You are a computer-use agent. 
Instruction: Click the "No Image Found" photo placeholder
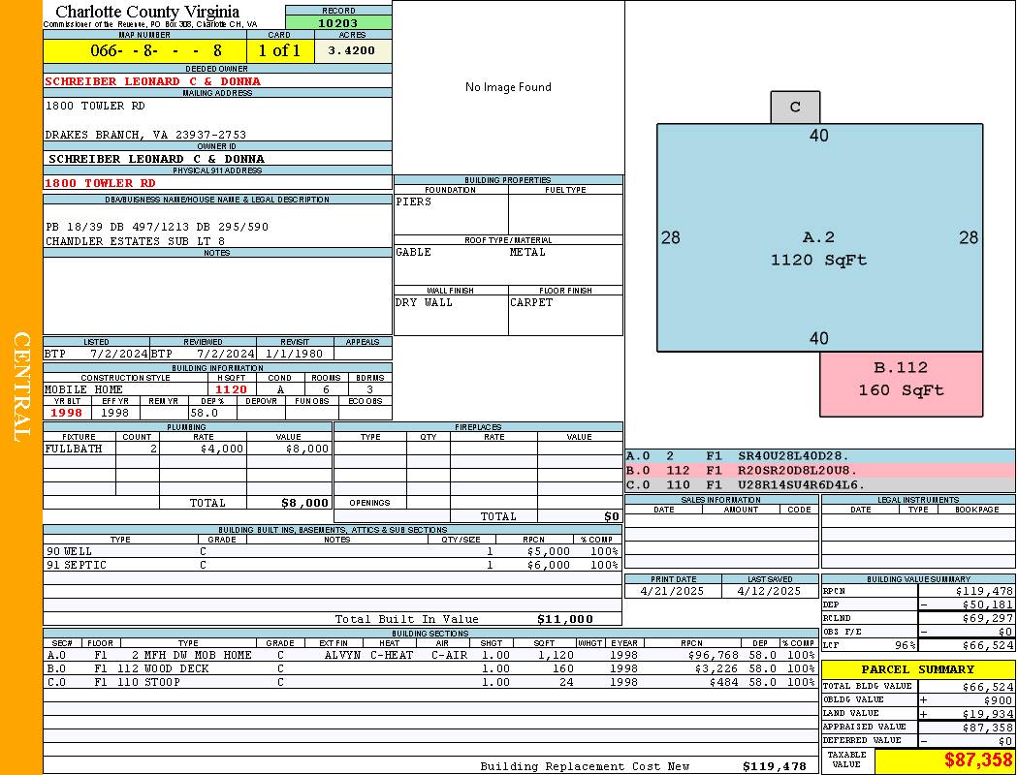pos(508,87)
